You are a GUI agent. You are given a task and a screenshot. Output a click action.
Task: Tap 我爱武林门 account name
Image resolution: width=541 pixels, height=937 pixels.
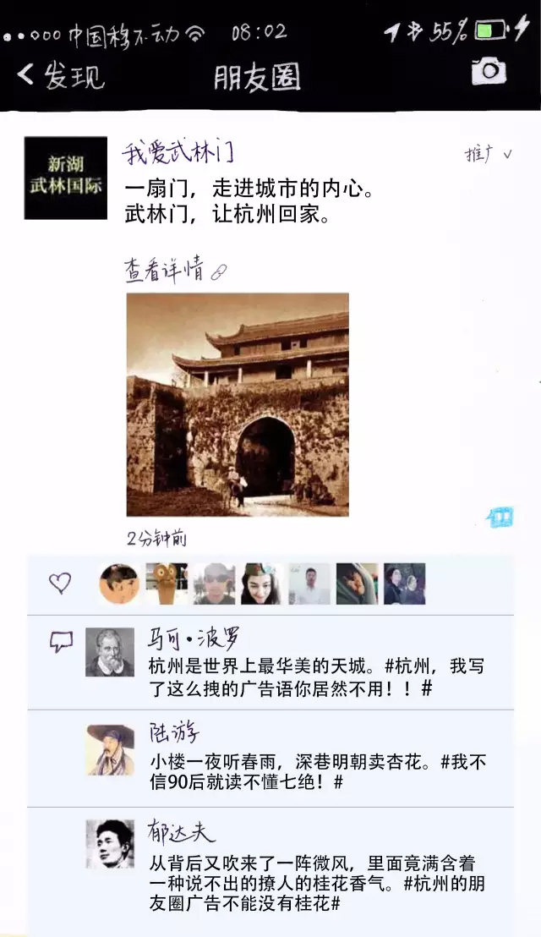pyautogui.click(x=178, y=152)
